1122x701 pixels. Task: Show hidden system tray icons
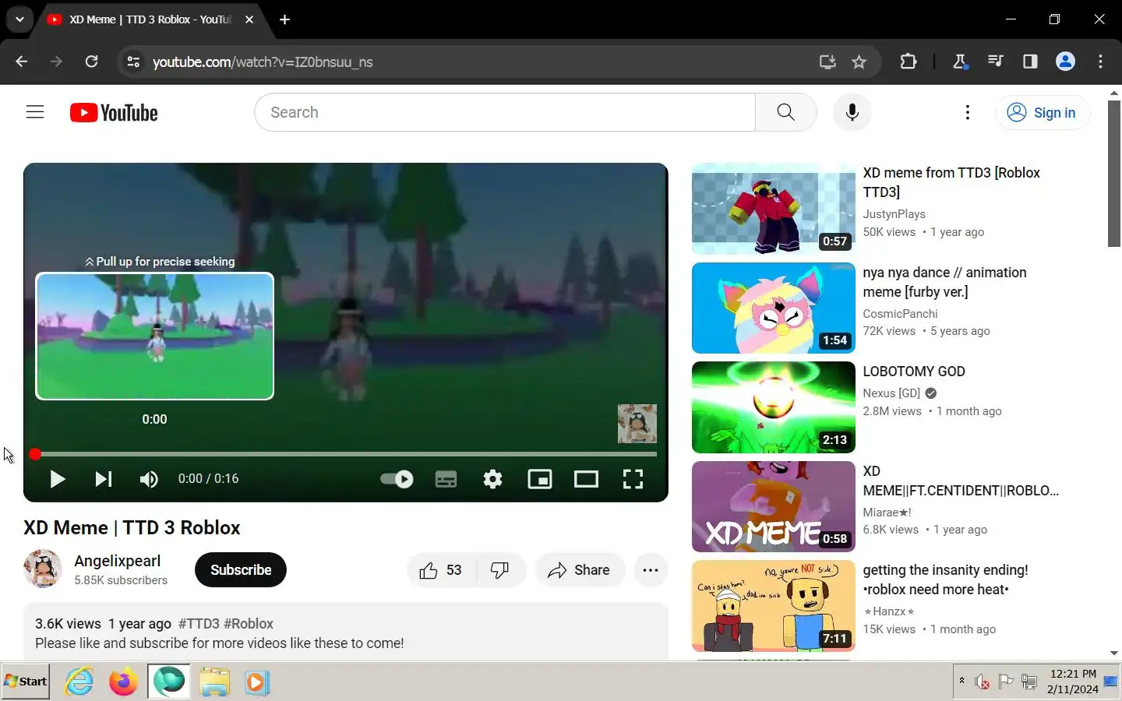(961, 681)
